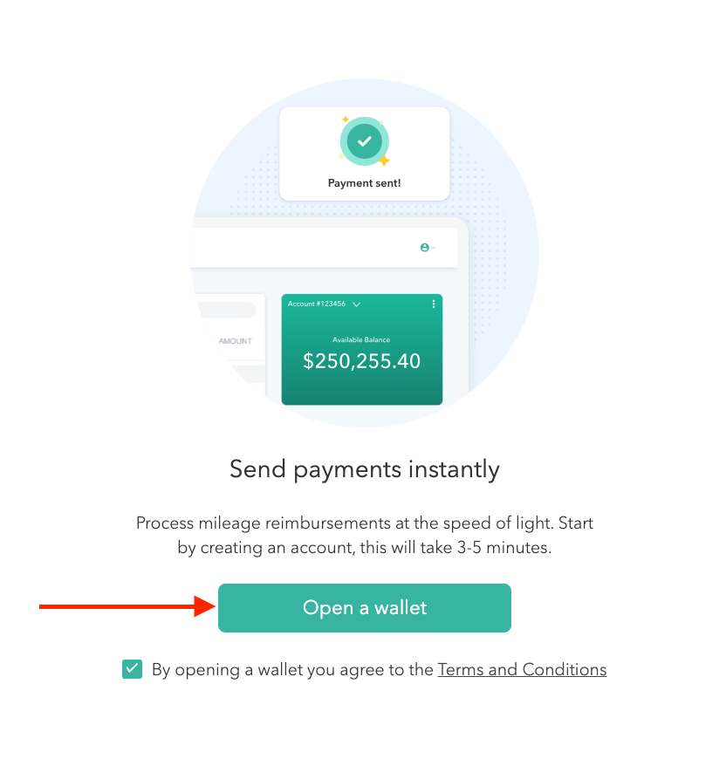Click the gray rounded search field placeholder
This screenshot has width=726, height=759.
(227, 310)
